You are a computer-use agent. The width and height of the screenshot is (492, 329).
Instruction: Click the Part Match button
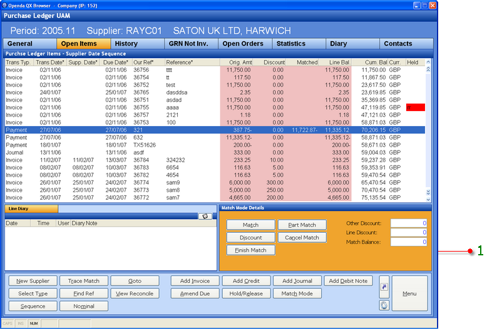click(x=302, y=225)
